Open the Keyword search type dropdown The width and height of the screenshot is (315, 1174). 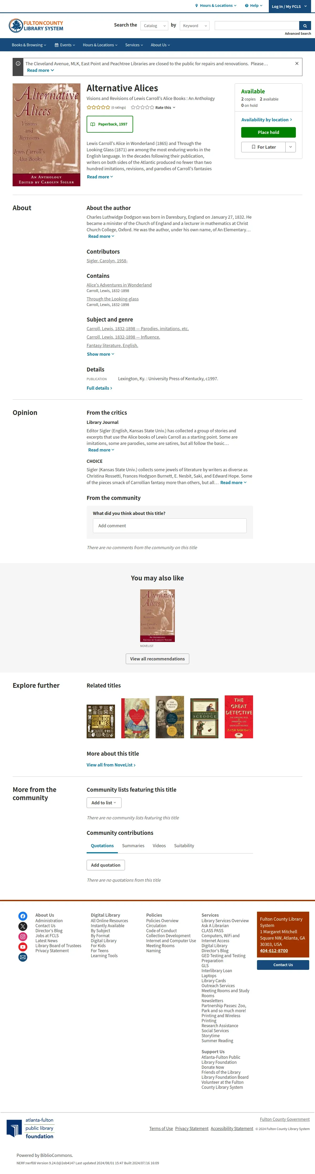coord(195,26)
